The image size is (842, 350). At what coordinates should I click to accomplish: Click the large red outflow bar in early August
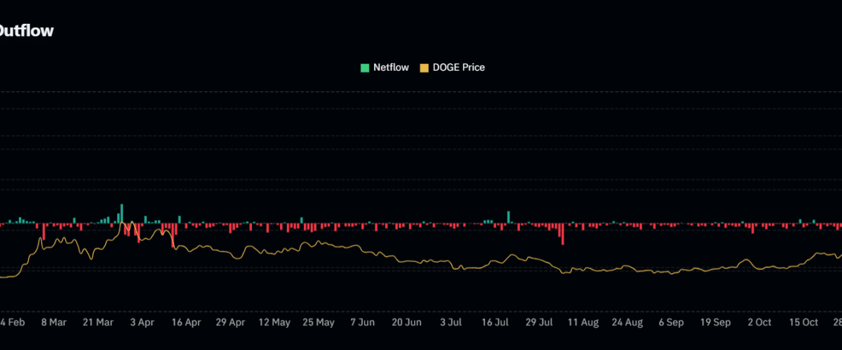click(x=562, y=234)
